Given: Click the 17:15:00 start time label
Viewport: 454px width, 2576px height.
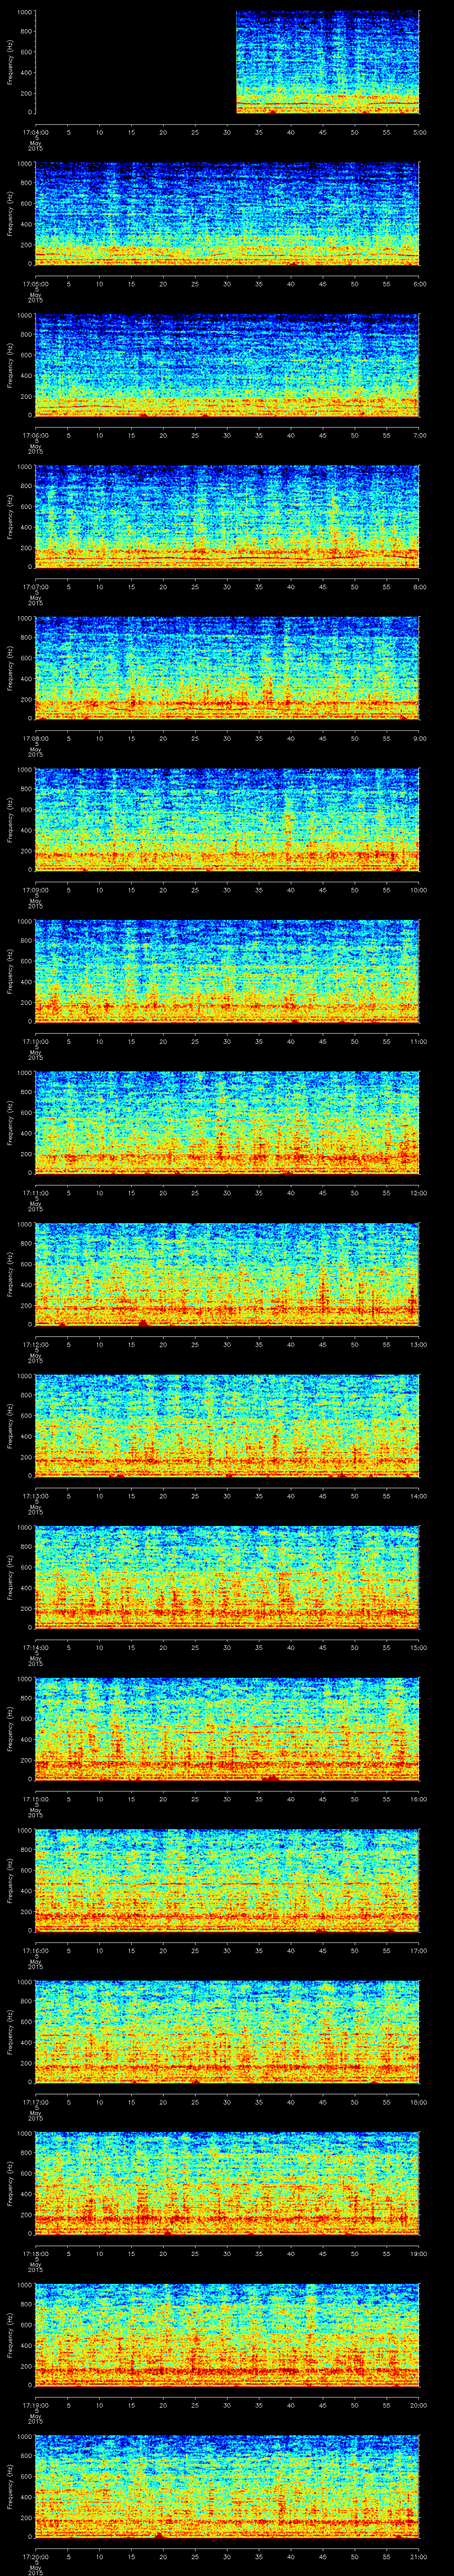Looking at the screenshot, I should click(35, 1799).
